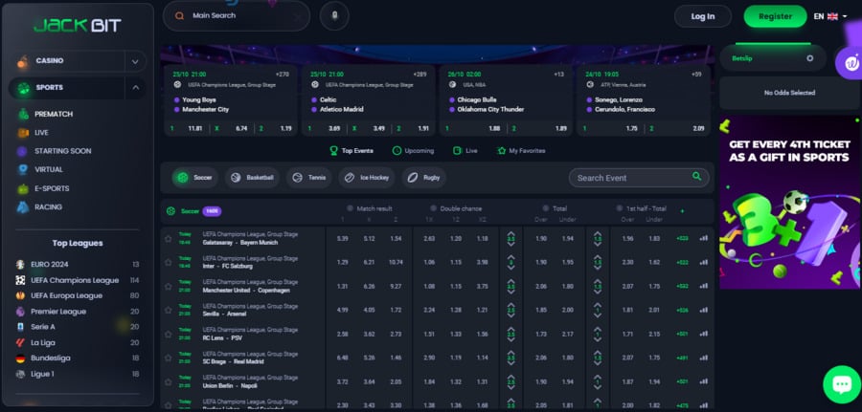862x412 pixels.
Task: Open the 4th ticket gift promo banner
Action: click(789, 202)
